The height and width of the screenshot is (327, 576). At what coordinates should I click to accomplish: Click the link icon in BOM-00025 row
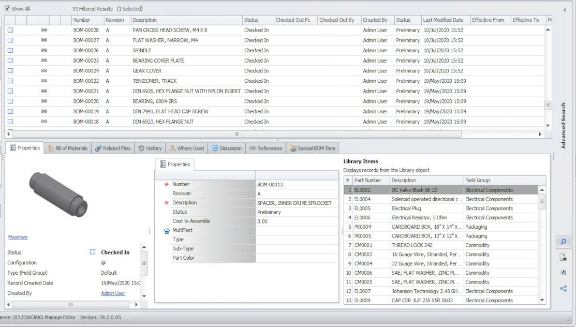click(x=43, y=61)
